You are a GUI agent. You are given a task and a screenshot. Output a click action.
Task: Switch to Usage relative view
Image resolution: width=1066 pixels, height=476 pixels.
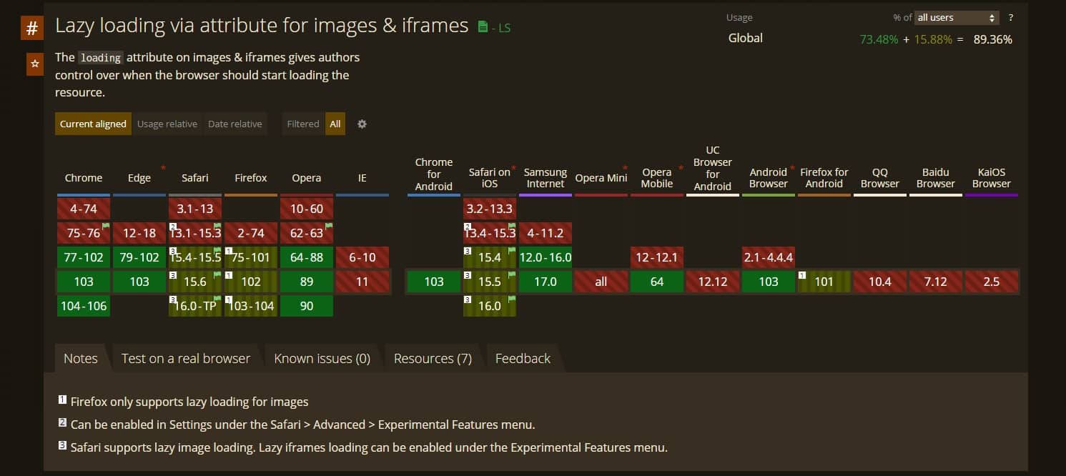[x=167, y=124]
